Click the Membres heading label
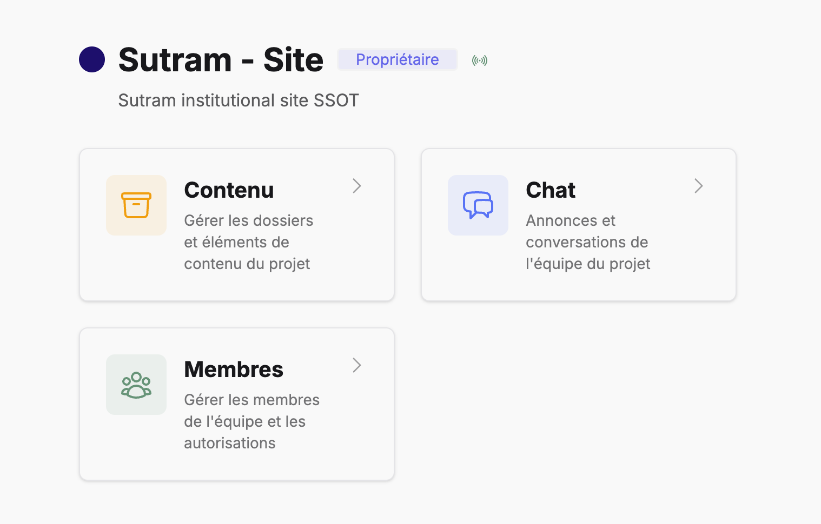The image size is (821, 524). (x=234, y=369)
